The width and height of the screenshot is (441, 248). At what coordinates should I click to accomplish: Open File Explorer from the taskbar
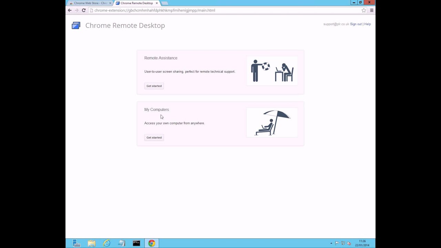coord(91,244)
